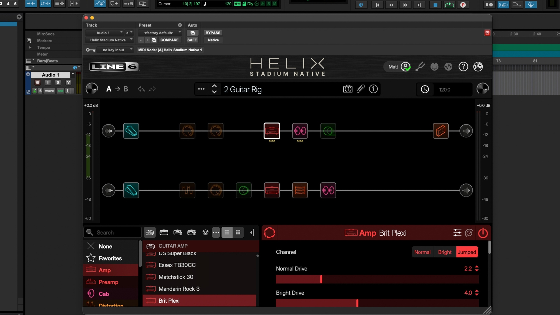The height and width of the screenshot is (315, 560).
Task: Click the path 1 input waveform node
Action: (x=108, y=131)
